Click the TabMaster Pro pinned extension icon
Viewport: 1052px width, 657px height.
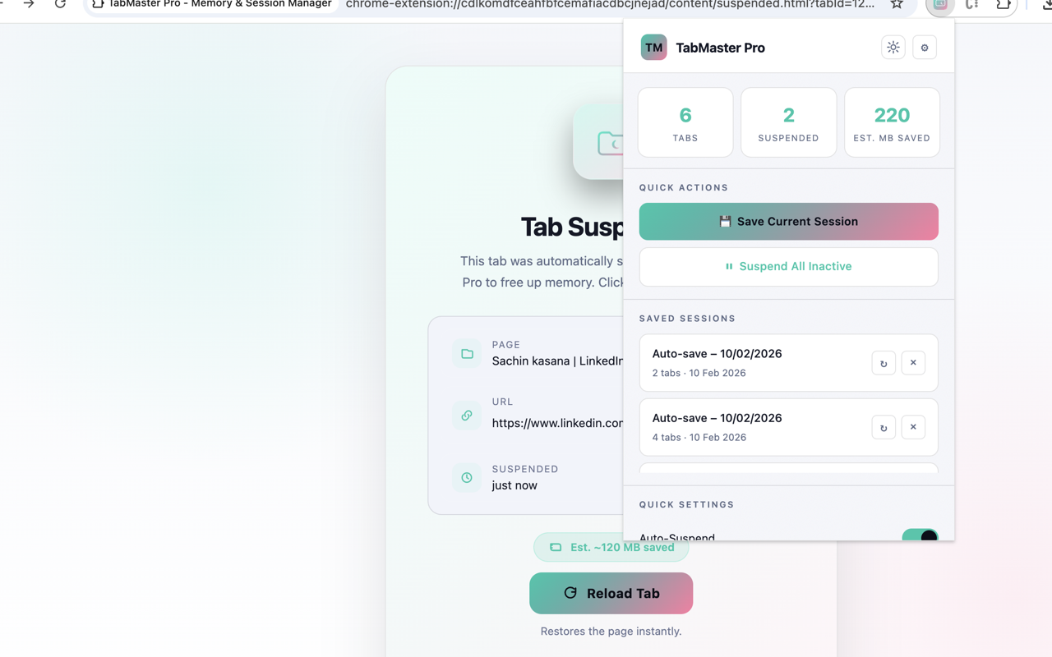(x=939, y=7)
